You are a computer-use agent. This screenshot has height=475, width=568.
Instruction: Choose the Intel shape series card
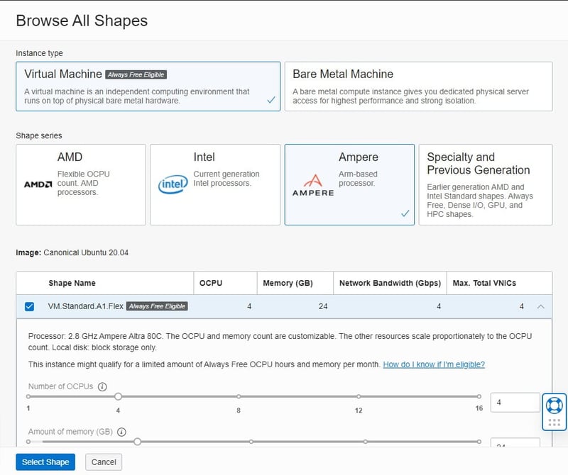click(x=214, y=184)
